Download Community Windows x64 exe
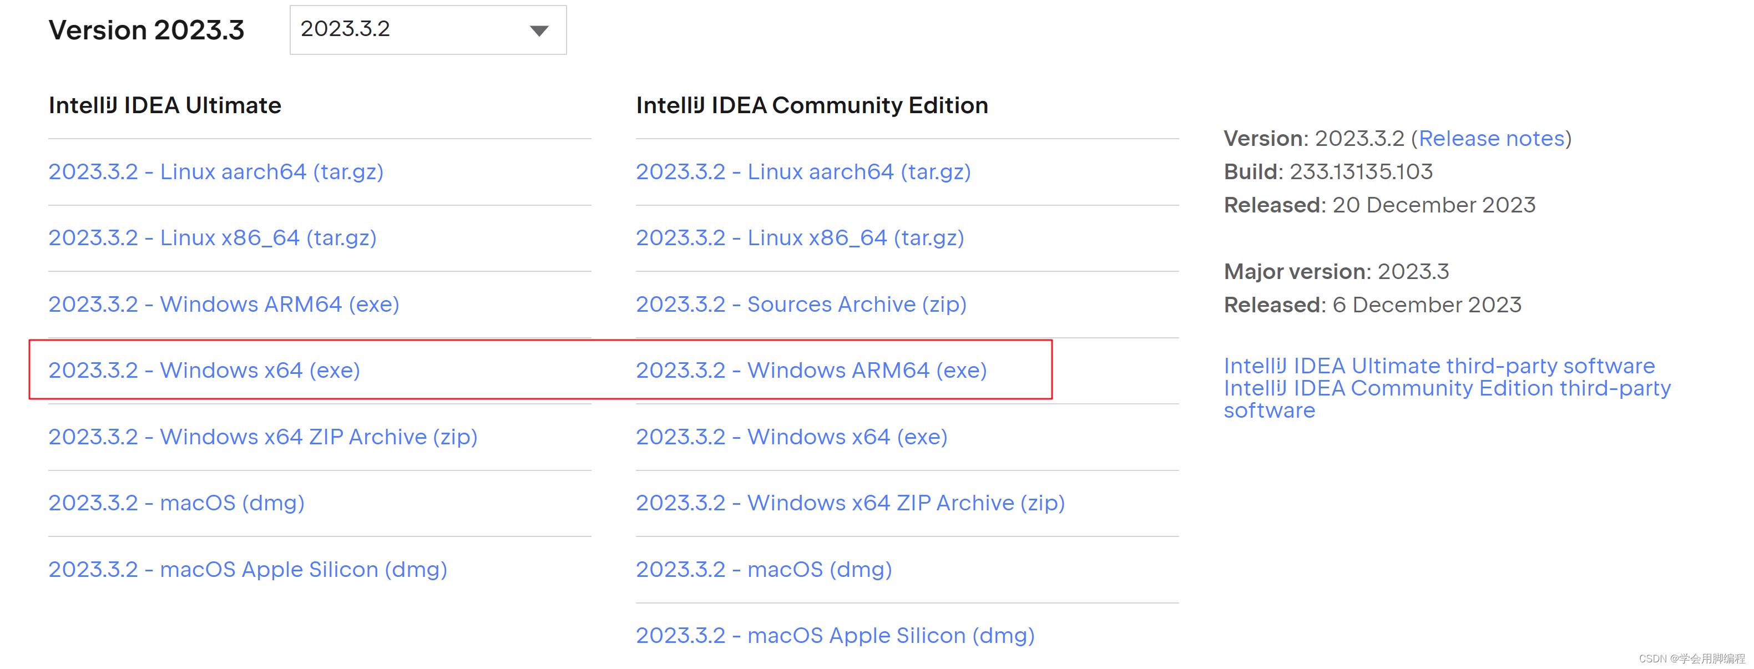 [792, 436]
